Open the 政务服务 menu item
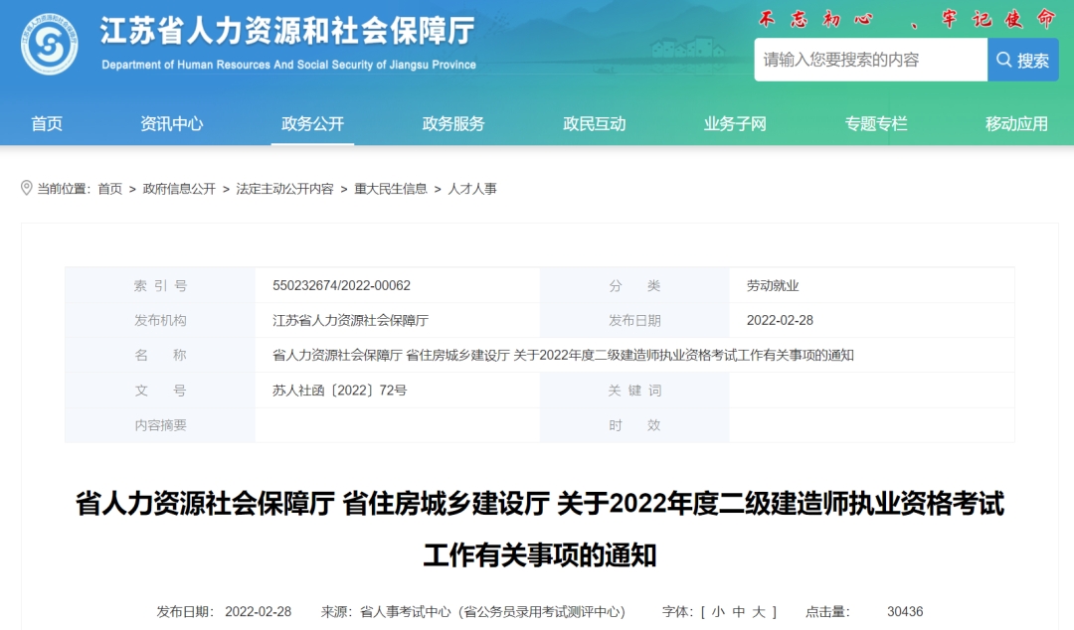The width and height of the screenshot is (1074, 630). point(451,123)
